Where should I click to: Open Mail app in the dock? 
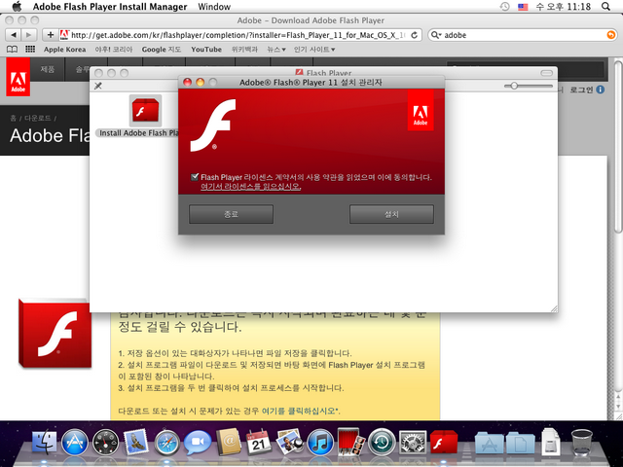pos(136,442)
